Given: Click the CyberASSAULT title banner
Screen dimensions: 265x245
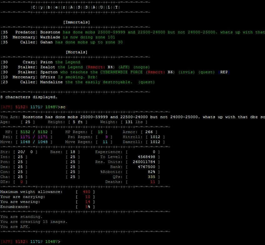Looking at the screenshot, I should [x=75, y=7].
